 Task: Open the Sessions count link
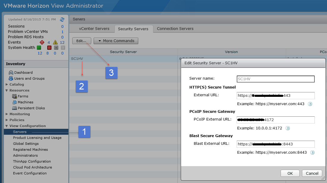coord(62,27)
